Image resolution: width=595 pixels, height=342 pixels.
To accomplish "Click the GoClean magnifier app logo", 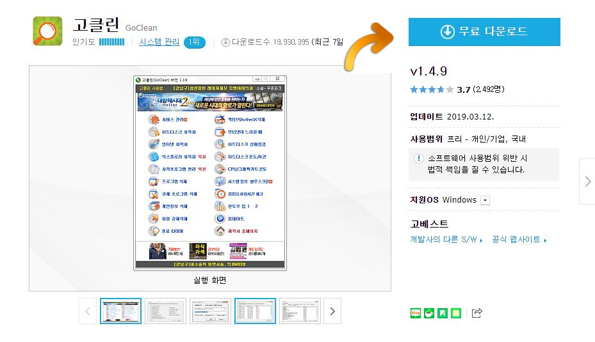I will click(x=47, y=31).
